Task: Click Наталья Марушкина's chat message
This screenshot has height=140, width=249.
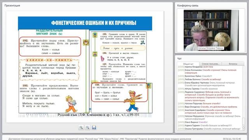Action: (209, 117)
